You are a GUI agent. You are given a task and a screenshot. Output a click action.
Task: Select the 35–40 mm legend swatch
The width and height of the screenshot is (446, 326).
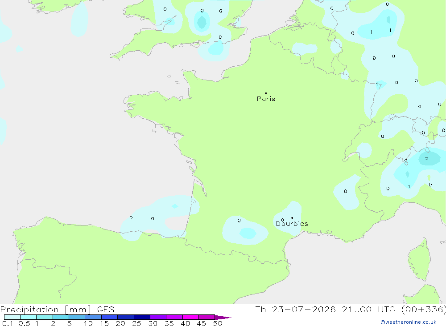(174, 317)
